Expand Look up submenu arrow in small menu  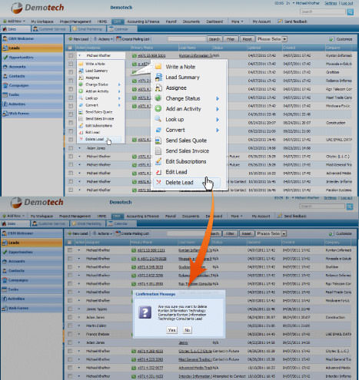pos(119,98)
